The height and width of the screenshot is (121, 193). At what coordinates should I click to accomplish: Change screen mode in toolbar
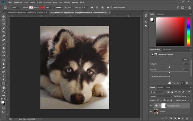coord(4,112)
